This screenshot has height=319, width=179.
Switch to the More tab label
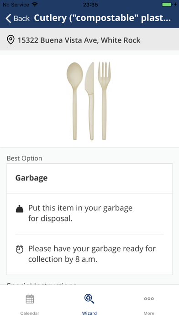(149, 313)
